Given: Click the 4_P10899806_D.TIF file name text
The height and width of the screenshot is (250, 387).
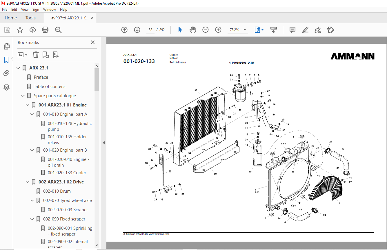Looking at the screenshot, I should point(241,62).
